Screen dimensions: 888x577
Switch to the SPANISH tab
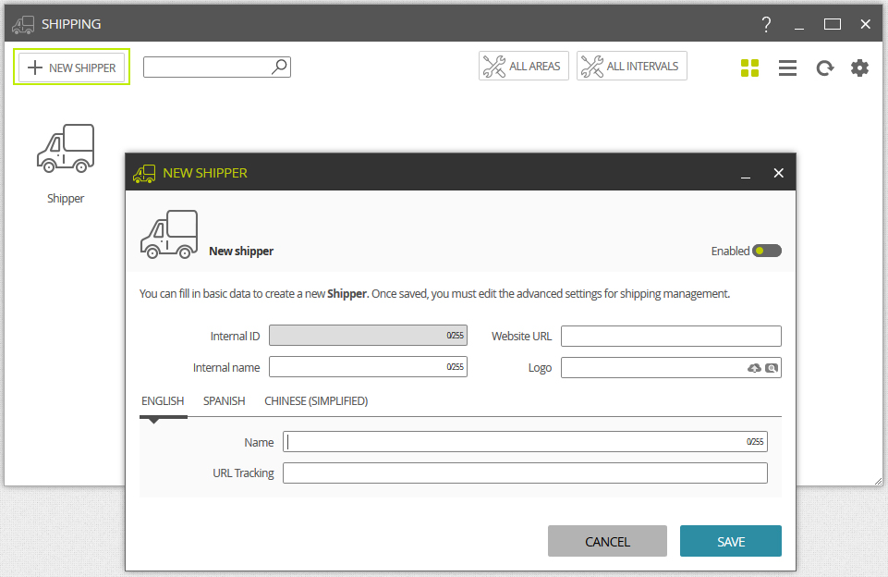click(225, 400)
